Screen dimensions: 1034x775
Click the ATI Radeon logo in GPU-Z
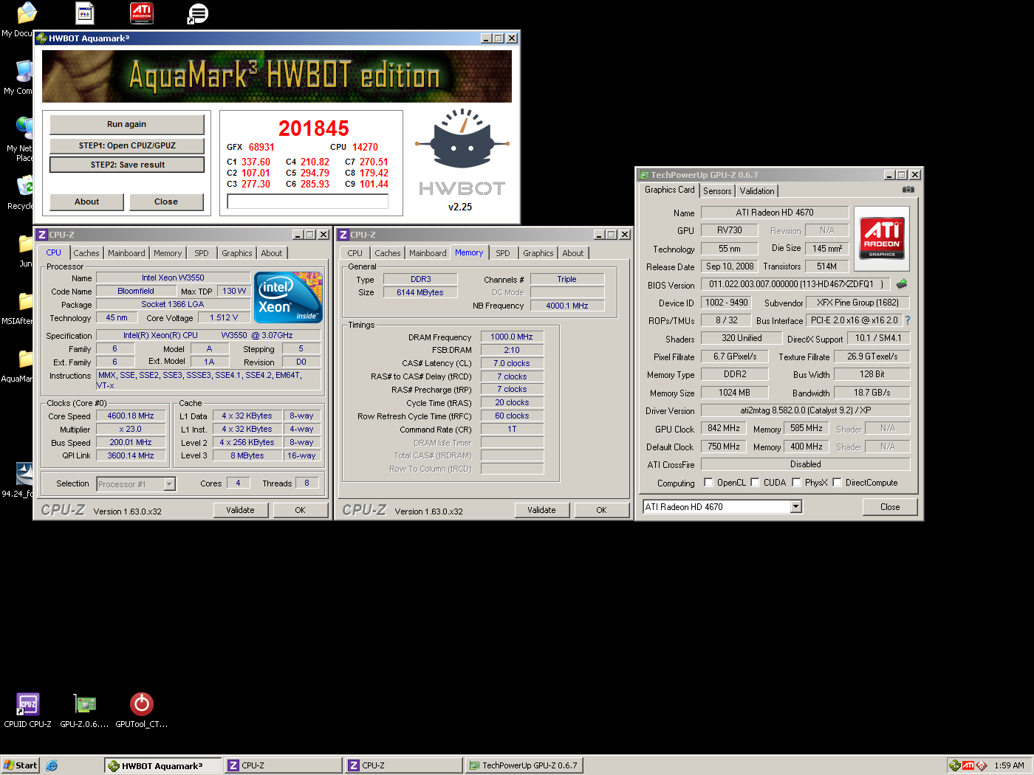click(x=882, y=239)
